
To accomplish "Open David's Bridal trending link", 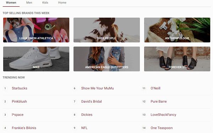I will pos(92,102).
